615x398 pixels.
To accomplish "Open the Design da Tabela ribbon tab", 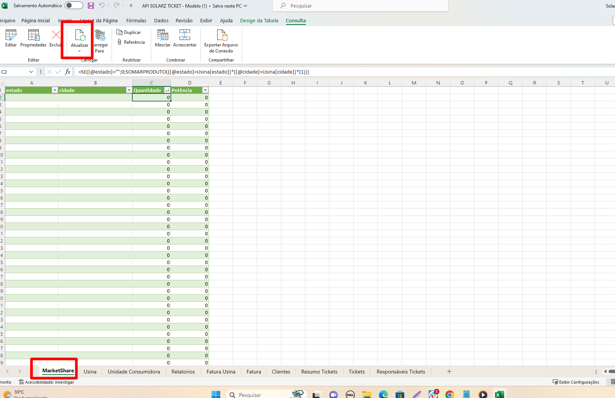I will tap(259, 21).
